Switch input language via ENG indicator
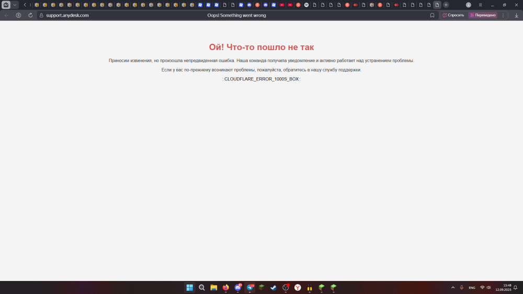523x294 pixels. [x=472, y=288]
